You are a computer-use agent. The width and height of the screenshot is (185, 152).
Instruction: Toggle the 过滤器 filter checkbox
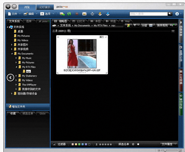coord(54,144)
